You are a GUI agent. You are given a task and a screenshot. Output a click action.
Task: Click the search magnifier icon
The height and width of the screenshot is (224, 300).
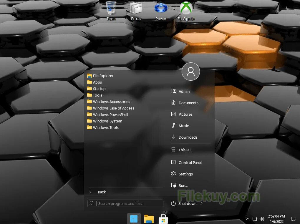(92, 203)
